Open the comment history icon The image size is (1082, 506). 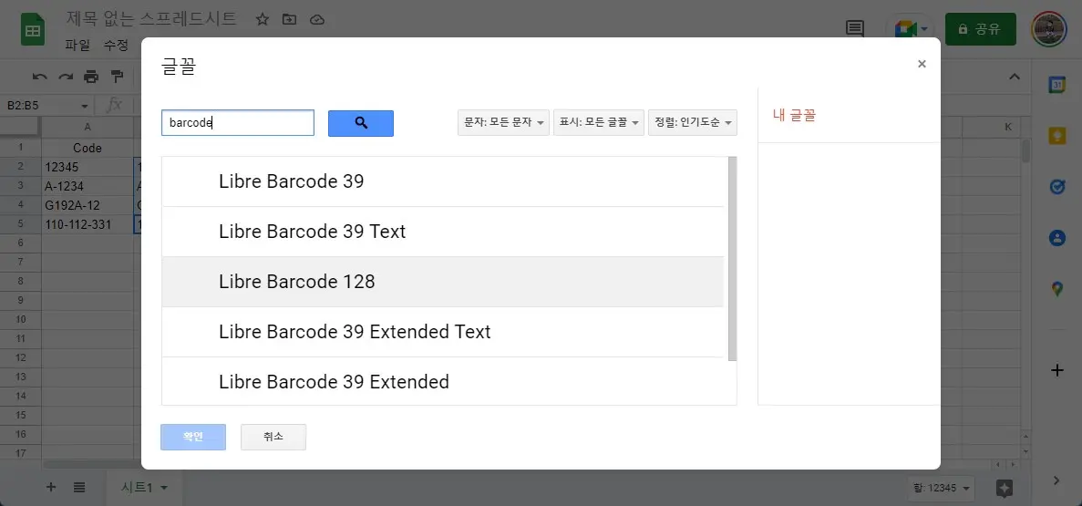point(855,28)
